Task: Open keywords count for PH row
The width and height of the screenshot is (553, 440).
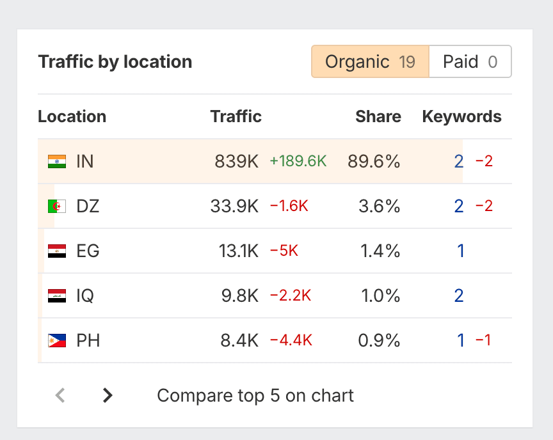Action: [460, 341]
